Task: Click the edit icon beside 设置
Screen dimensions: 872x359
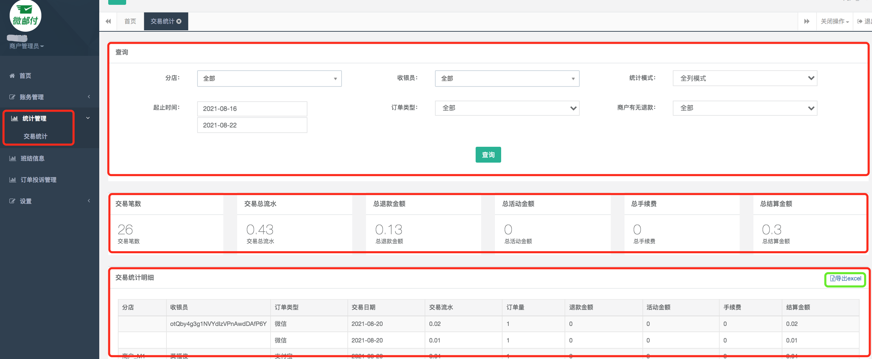Action: click(x=12, y=201)
